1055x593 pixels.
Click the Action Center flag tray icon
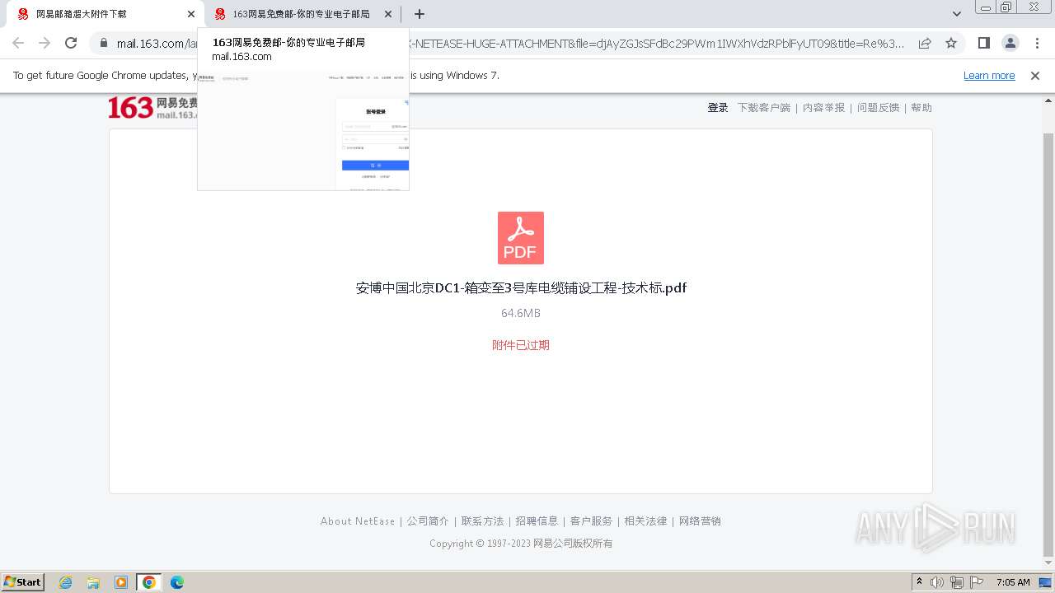tap(977, 582)
